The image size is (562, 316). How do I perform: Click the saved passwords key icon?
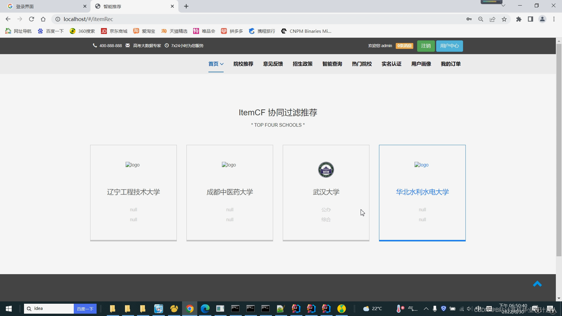coord(469,19)
